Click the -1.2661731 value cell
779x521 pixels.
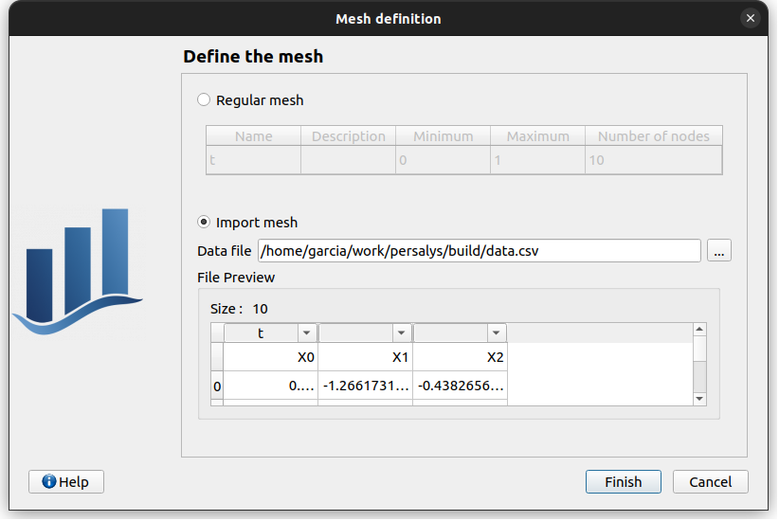(x=365, y=386)
